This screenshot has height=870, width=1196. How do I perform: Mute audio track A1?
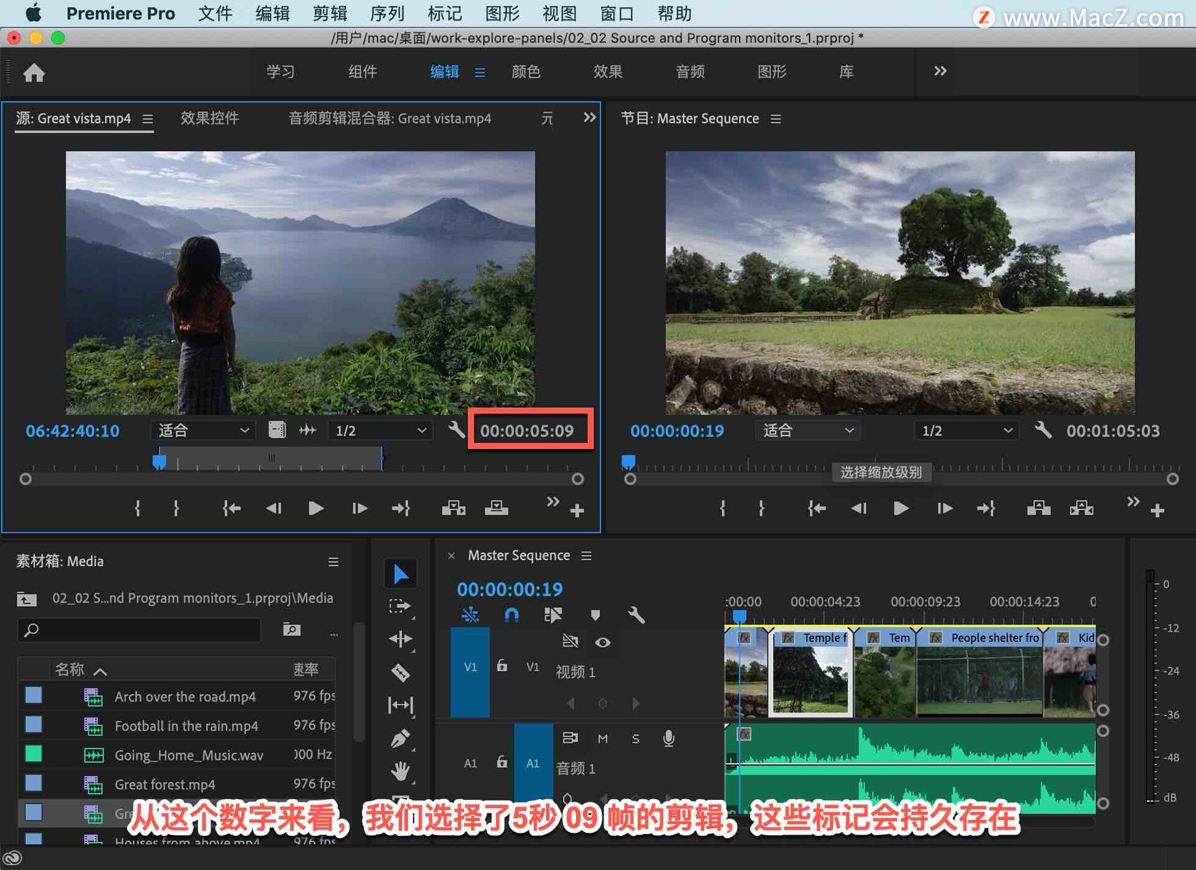[602, 739]
